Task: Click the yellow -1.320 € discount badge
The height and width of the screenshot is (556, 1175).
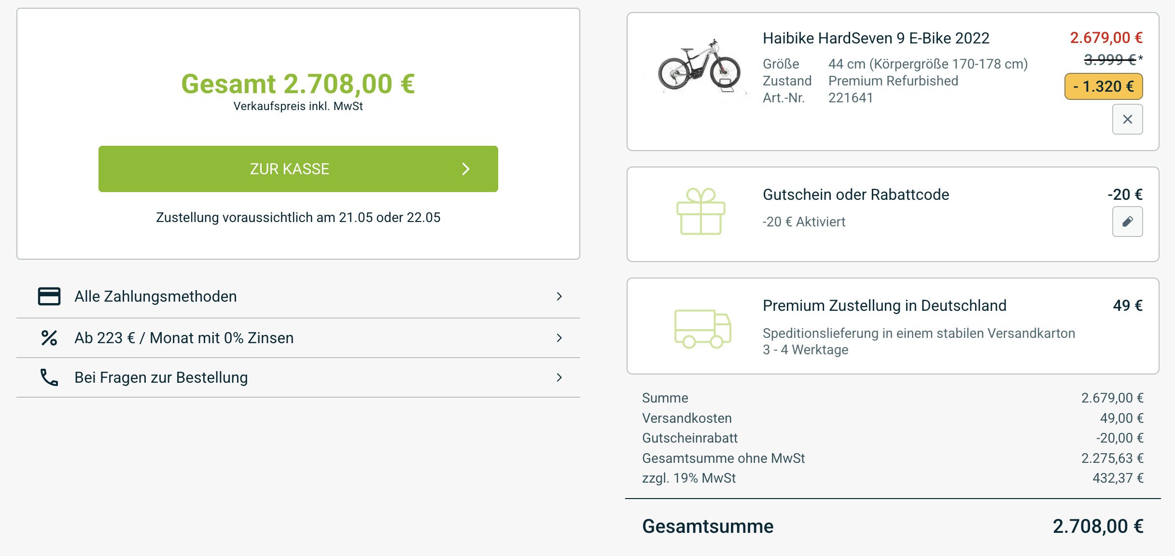Action: pos(1103,86)
